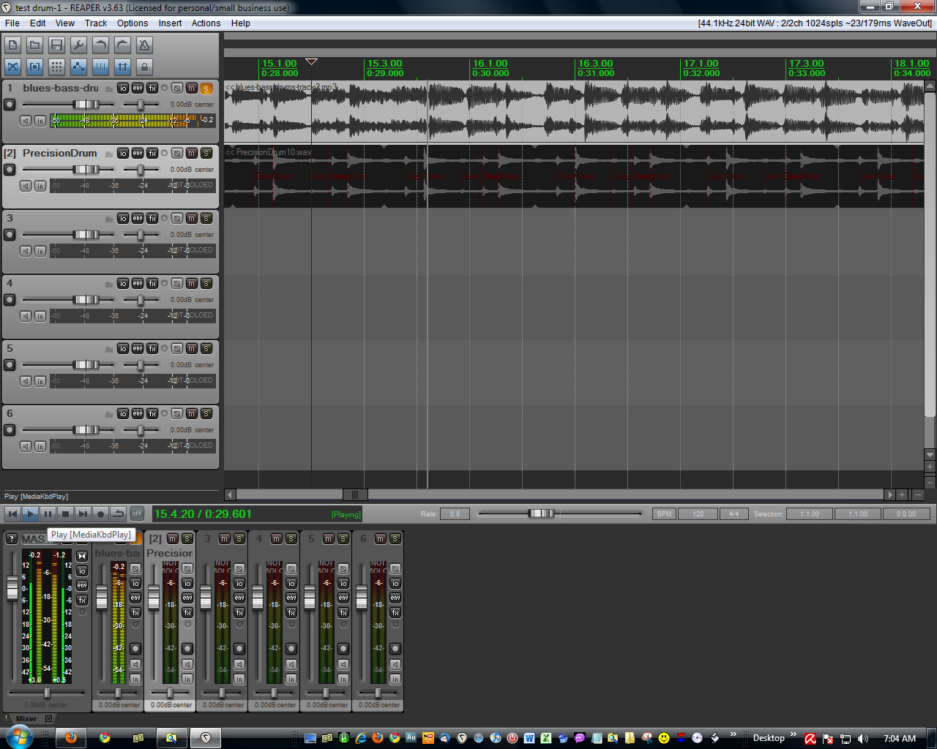Open the Insert menu
Viewport: 937px width, 749px height.
[171, 23]
